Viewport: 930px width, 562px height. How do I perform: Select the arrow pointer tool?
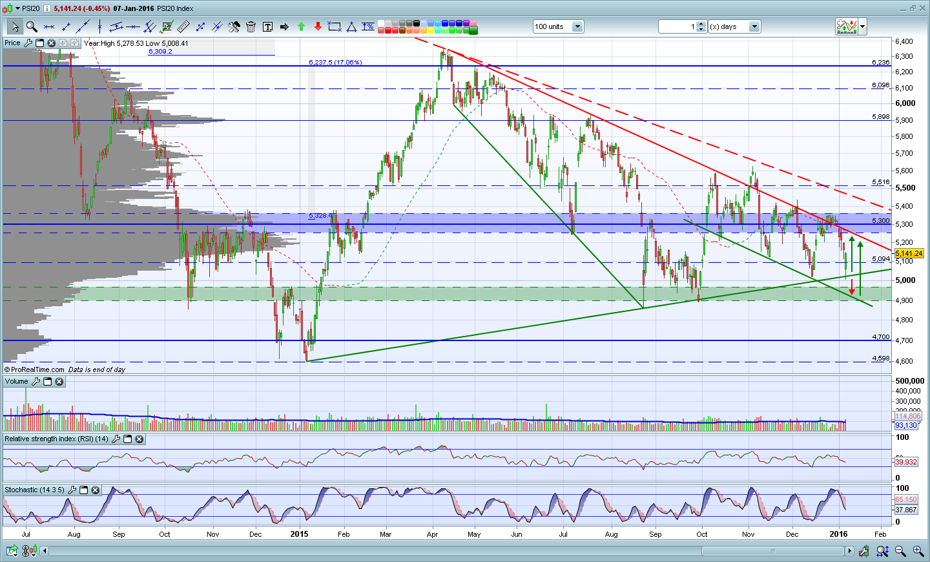click(15, 26)
